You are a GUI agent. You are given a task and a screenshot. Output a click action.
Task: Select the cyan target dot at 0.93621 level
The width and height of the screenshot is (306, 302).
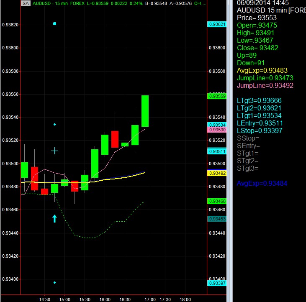point(55,23)
